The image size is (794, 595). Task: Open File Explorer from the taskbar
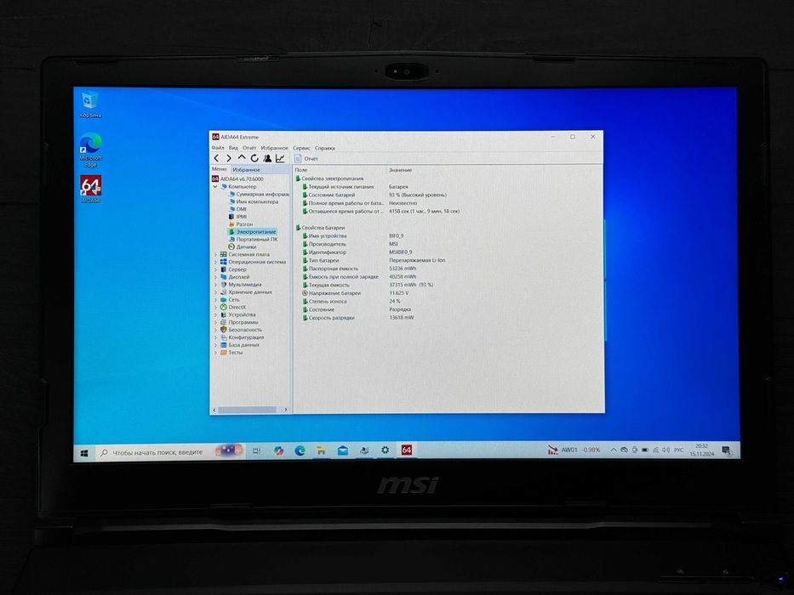click(321, 450)
